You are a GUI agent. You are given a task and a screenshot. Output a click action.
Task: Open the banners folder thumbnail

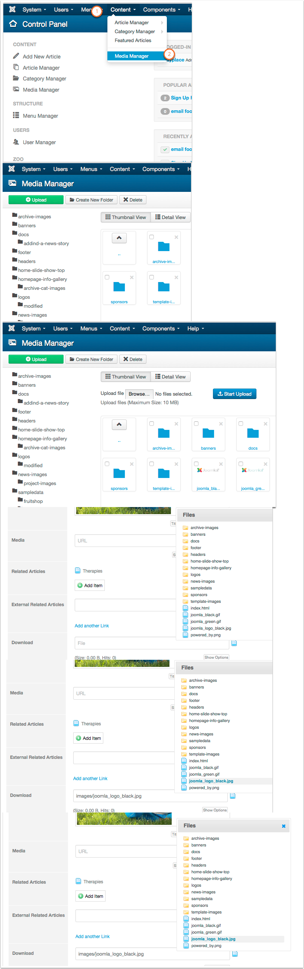click(208, 434)
